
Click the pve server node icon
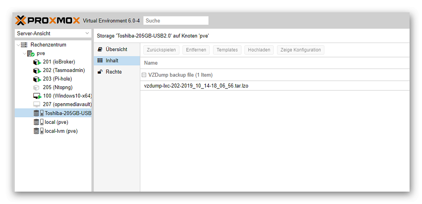point(30,53)
